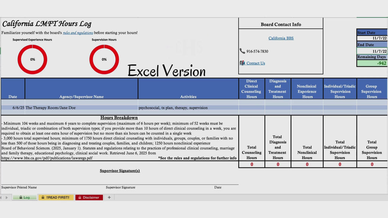The image size is (388, 218).
Task: Open the California BBS link
Action: coord(281,38)
